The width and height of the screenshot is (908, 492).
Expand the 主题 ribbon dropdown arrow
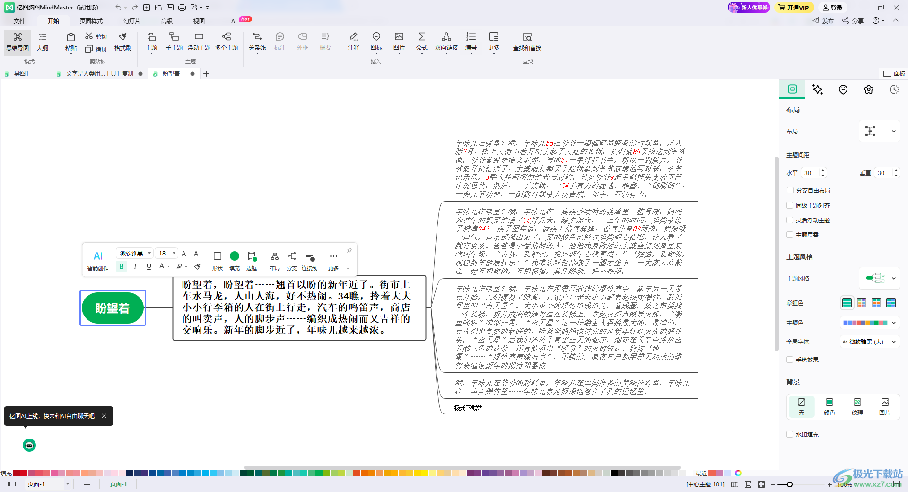point(151,54)
